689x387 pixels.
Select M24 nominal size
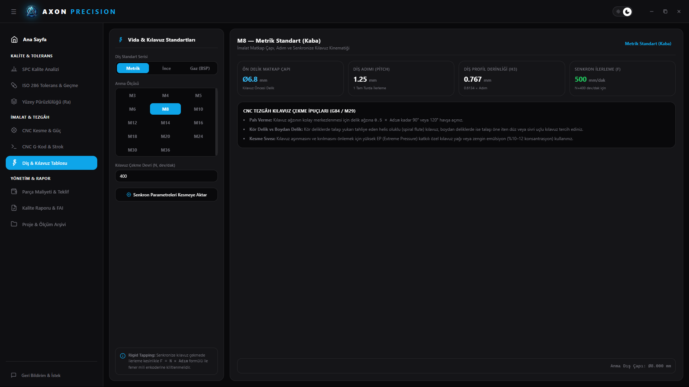pyautogui.click(x=198, y=136)
